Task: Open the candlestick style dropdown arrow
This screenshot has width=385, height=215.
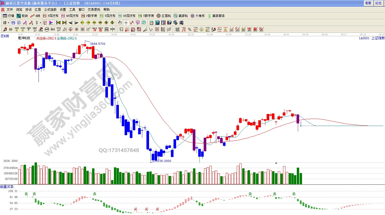Action: pos(40,23)
